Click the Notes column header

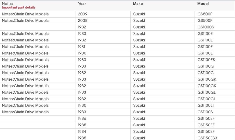[x=7, y=4]
